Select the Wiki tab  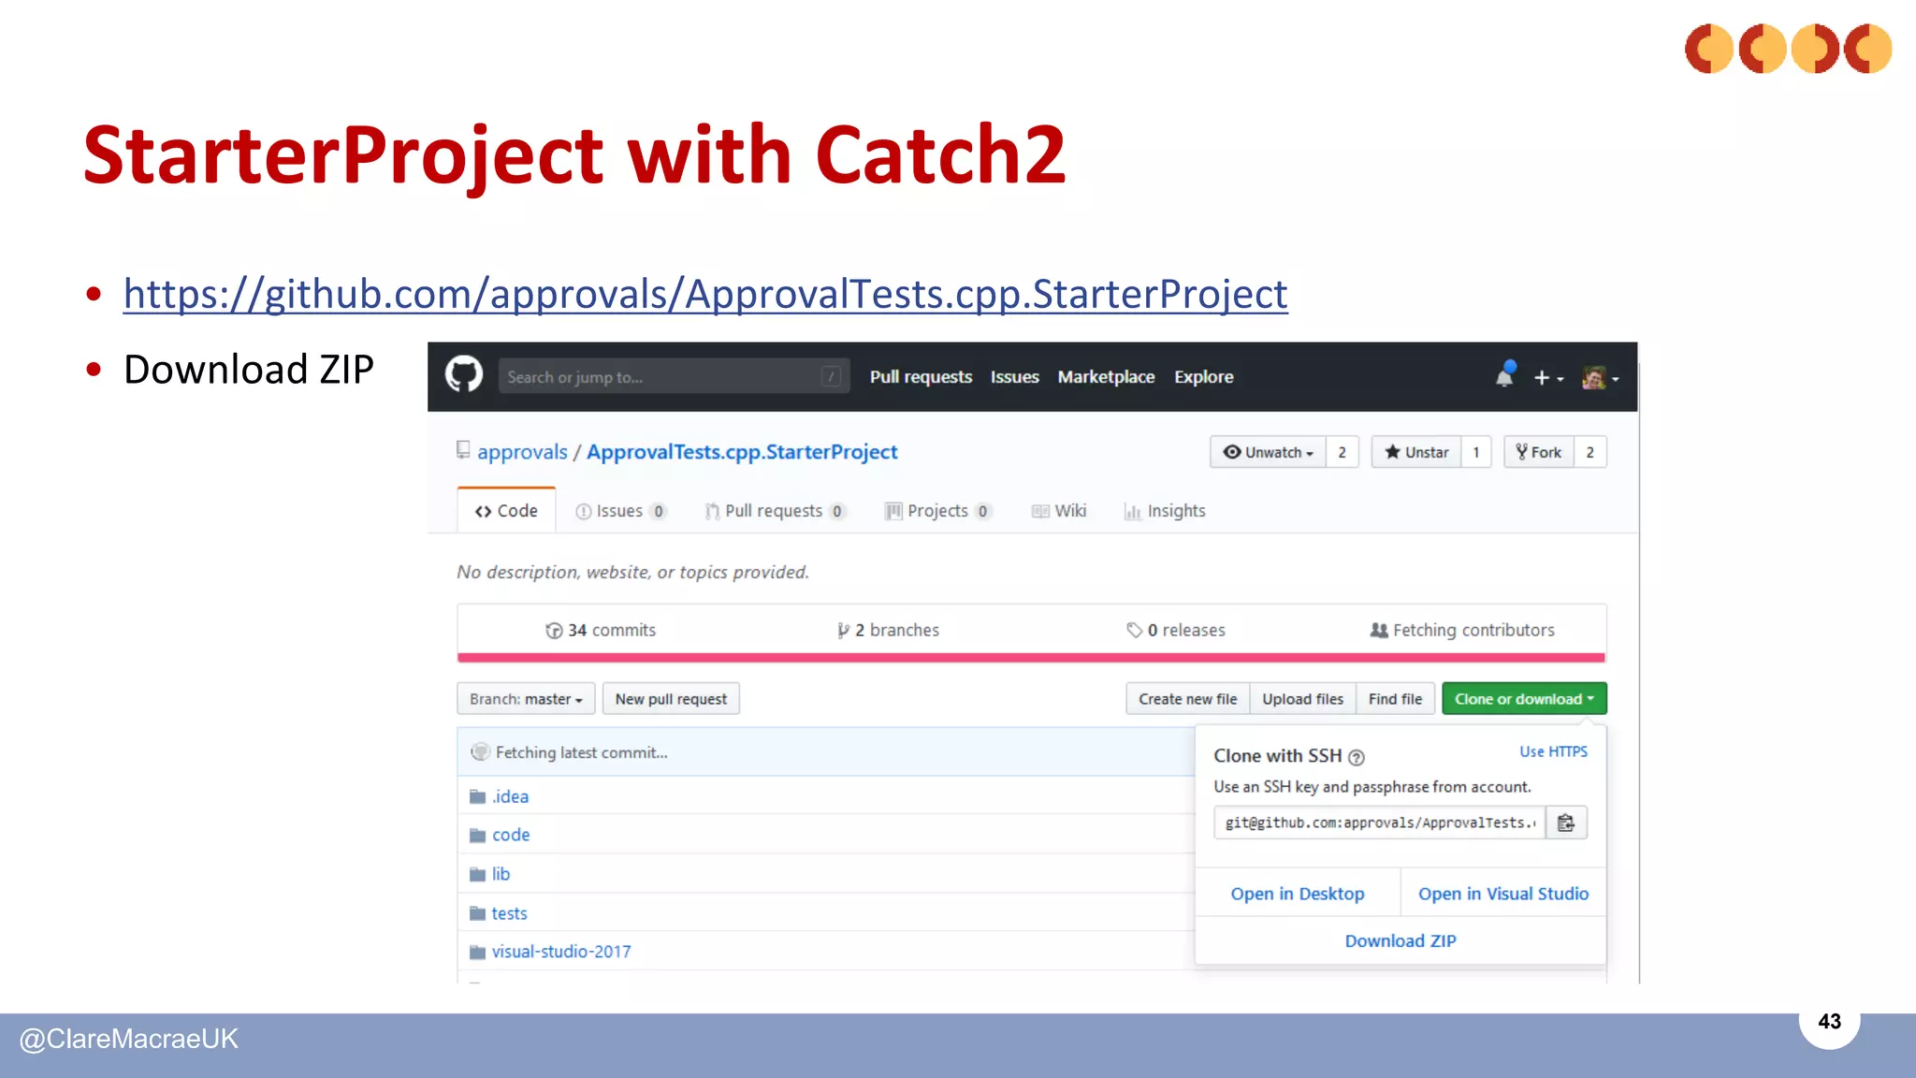(x=1059, y=511)
